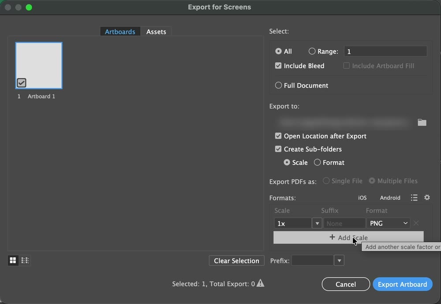Select Scale sub-folder radio button
The image size is (441, 304).
click(x=287, y=163)
